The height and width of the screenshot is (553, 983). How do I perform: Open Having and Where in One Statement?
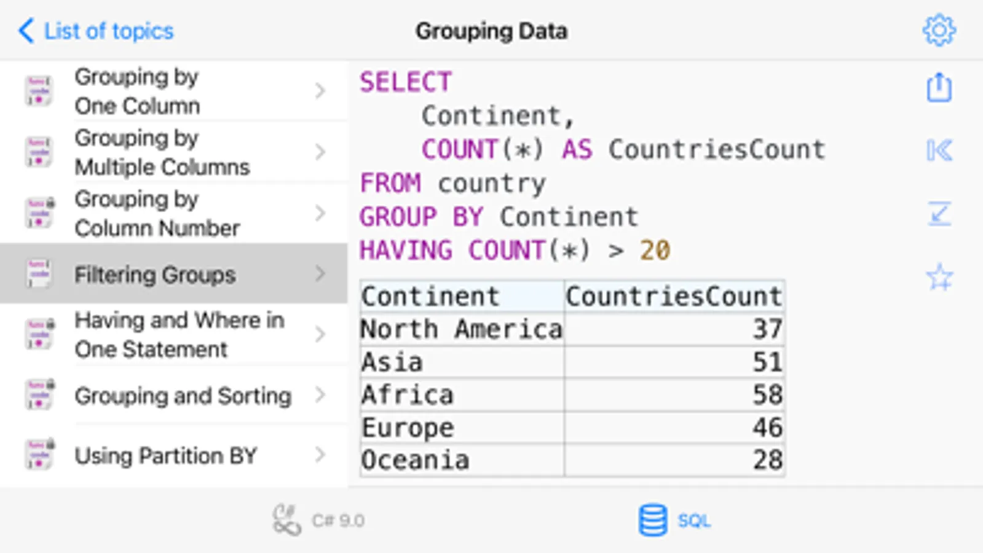178,334
